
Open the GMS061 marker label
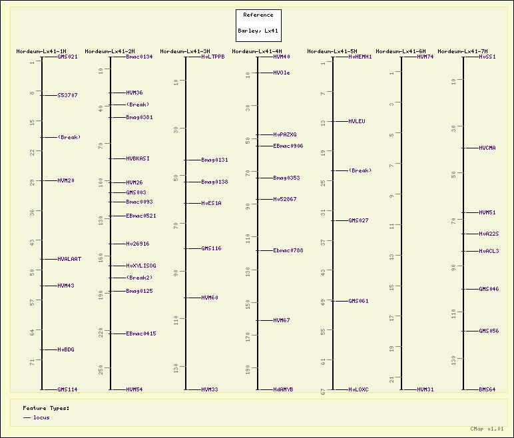coord(358,302)
